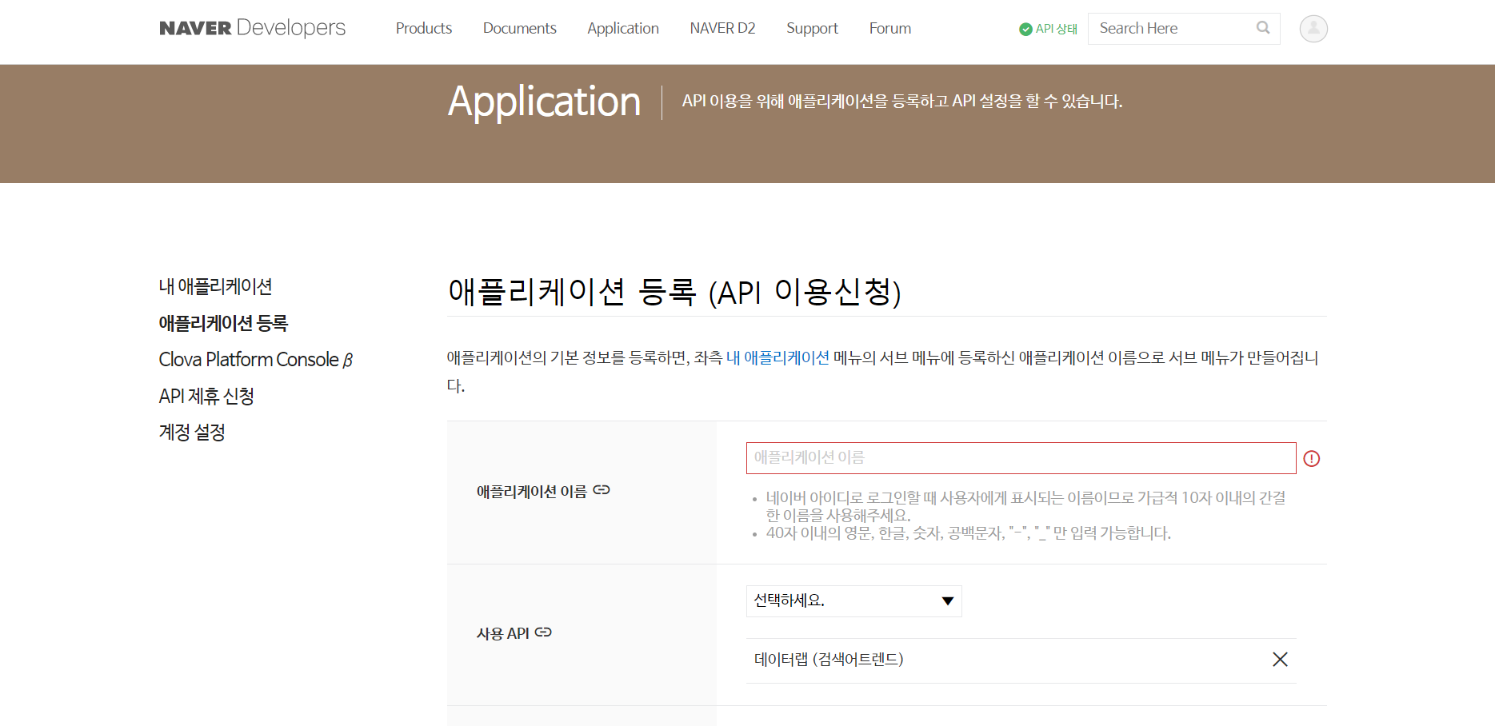Image resolution: width=1495 pixels, height=726 pixels.
Task: Open the NAVER Developers logo home link
Action: pos(252,28)
